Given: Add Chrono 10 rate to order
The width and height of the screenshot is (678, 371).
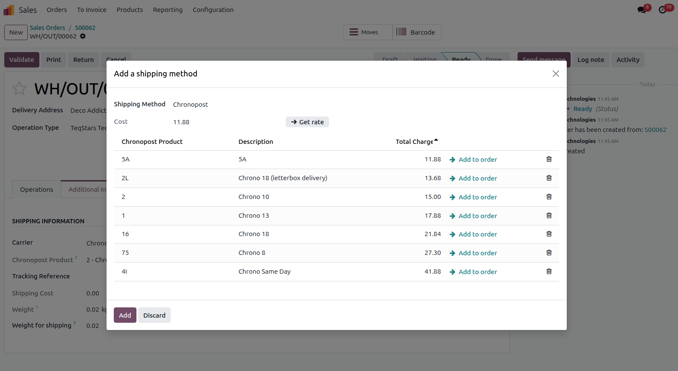Looking at the screenshot, I should click(473, 197).
